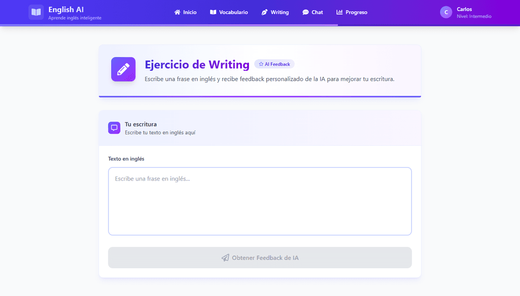The height and width of the screenshot is (296, 520).
Task: Open Carlos's profile via the avatar circle
Action: click(x=446, y=12)
